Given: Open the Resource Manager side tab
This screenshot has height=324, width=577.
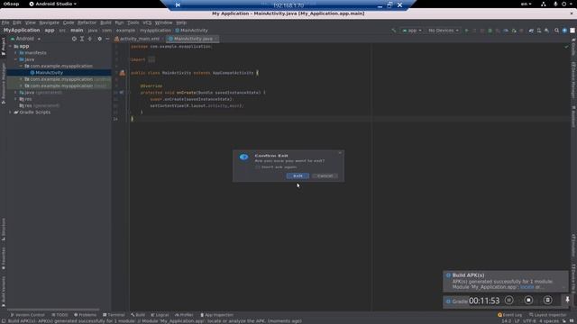Looking at the screenshot, I should [4, 83].
